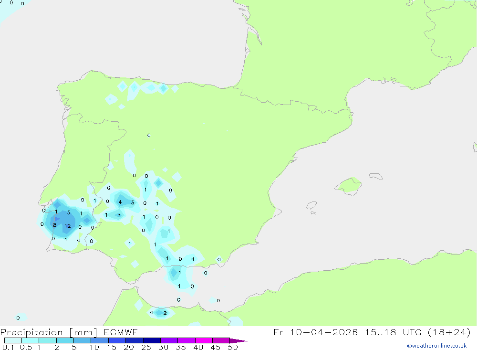
Task: Click the above-50 mm arrow tip of legend
Action: click(x=238, y=341)
